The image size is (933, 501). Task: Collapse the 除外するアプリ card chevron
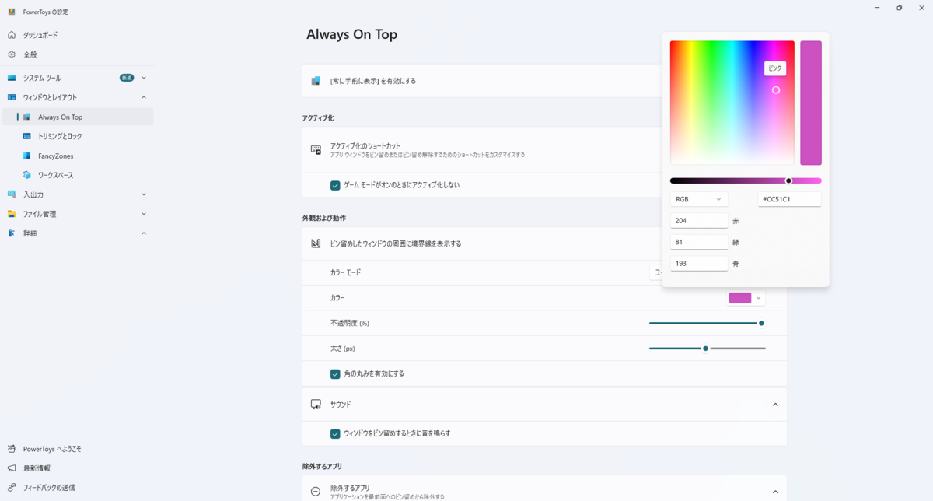[x=775, y=492]
